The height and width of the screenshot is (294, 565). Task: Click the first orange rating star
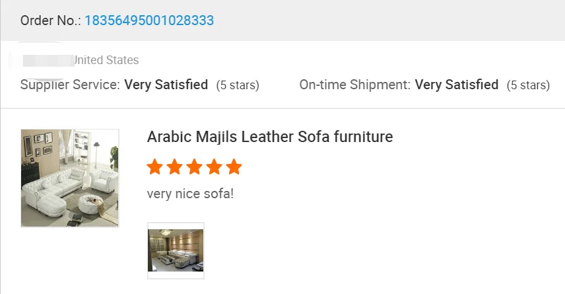(x=155, y=166)
